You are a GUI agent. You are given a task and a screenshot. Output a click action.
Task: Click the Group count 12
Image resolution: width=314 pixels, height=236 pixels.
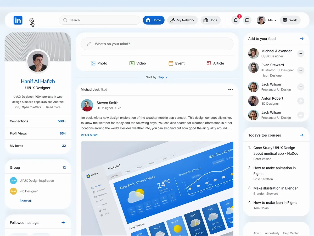point(64,168)
